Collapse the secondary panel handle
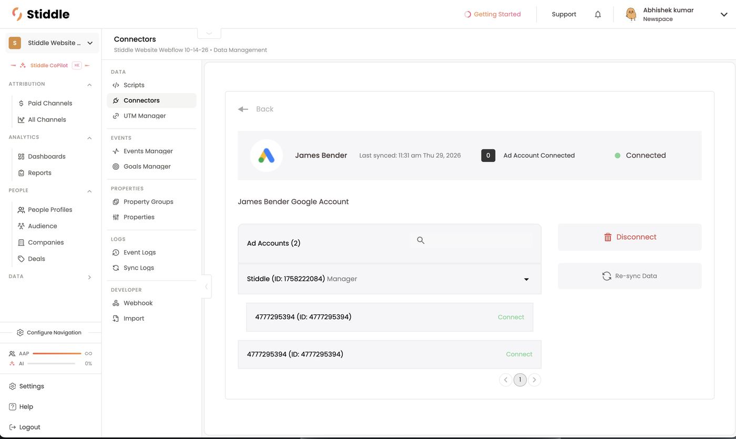The width and height of the screenshot is (736, 439). click(x=207, y=287)
